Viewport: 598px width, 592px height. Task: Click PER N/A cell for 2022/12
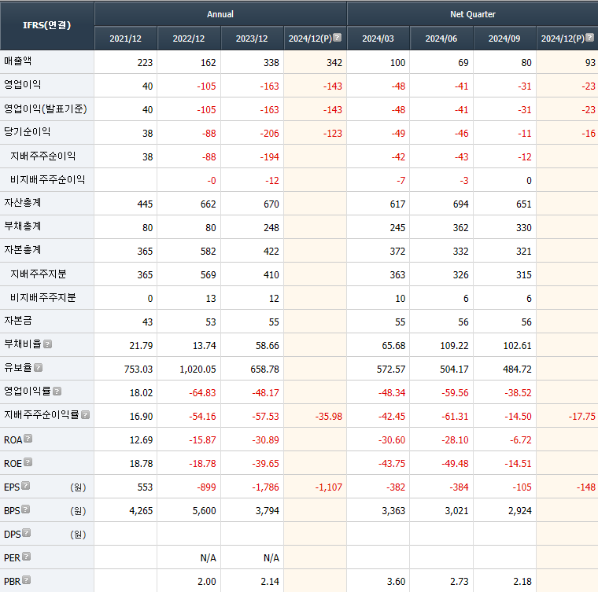click(209, 558)
